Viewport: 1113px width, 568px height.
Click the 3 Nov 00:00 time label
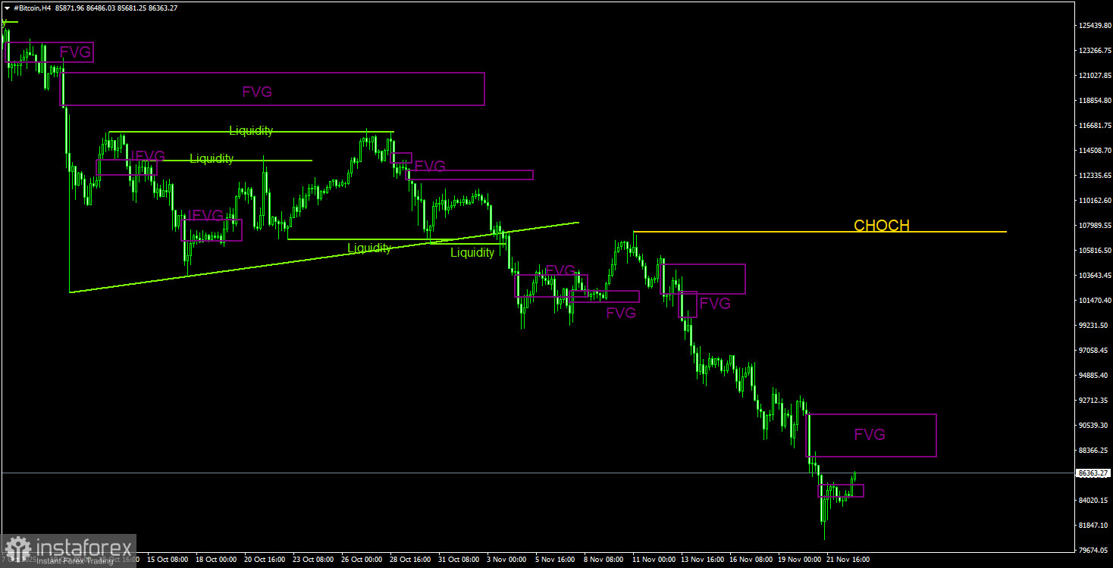pos(506,560)
